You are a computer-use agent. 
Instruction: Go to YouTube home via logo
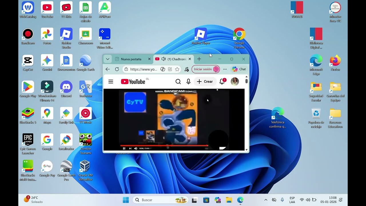pos(133,82)
